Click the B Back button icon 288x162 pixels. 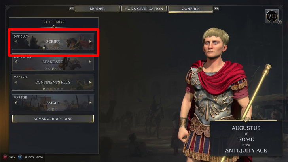click(x=5, y=157)
